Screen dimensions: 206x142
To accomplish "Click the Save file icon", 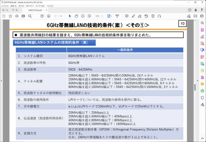I will coord(4,16).
